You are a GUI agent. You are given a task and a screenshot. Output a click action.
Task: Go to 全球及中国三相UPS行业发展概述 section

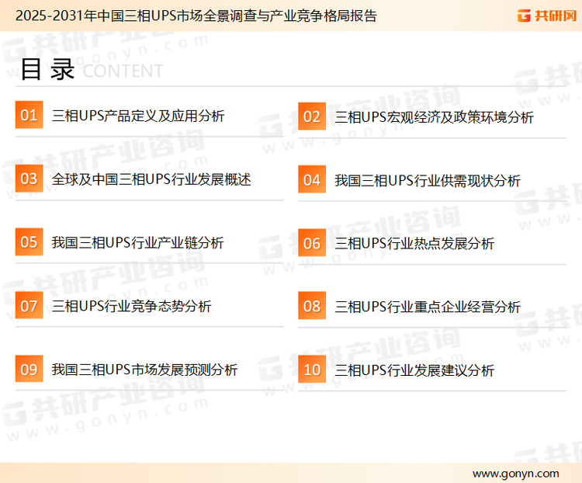click(x=151, y=179)
